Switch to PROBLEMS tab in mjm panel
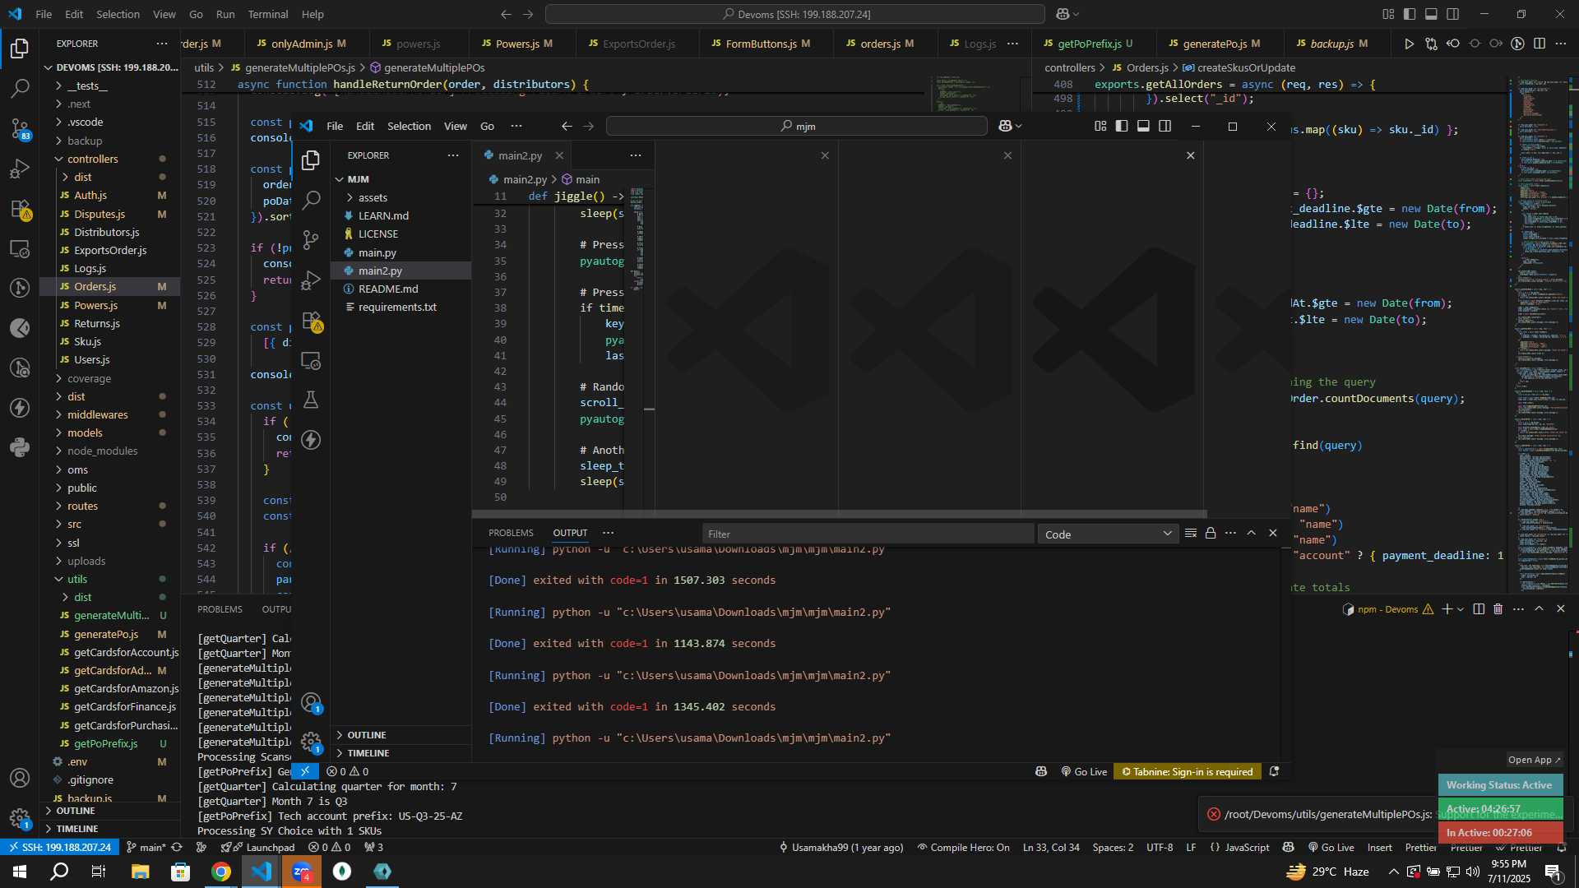 point(511,533)
